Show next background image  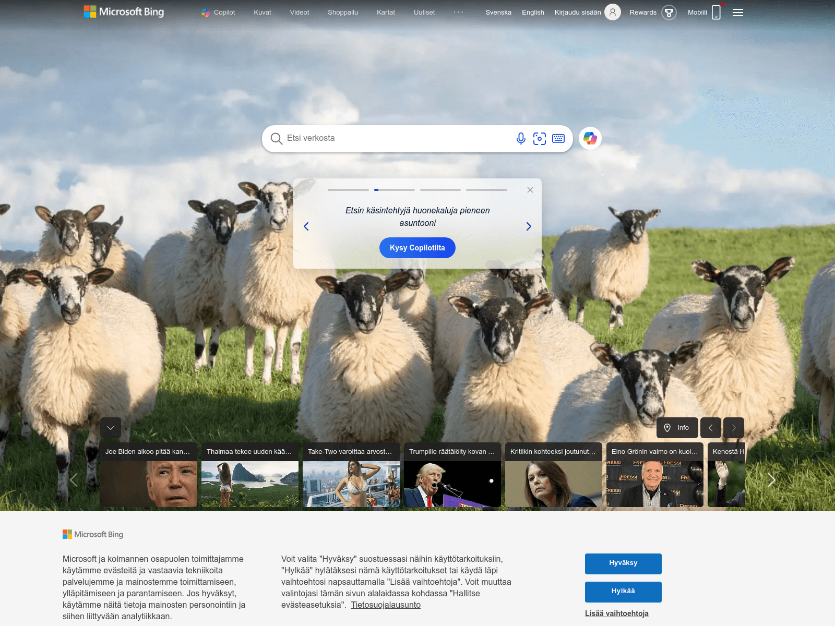point(734,428)
